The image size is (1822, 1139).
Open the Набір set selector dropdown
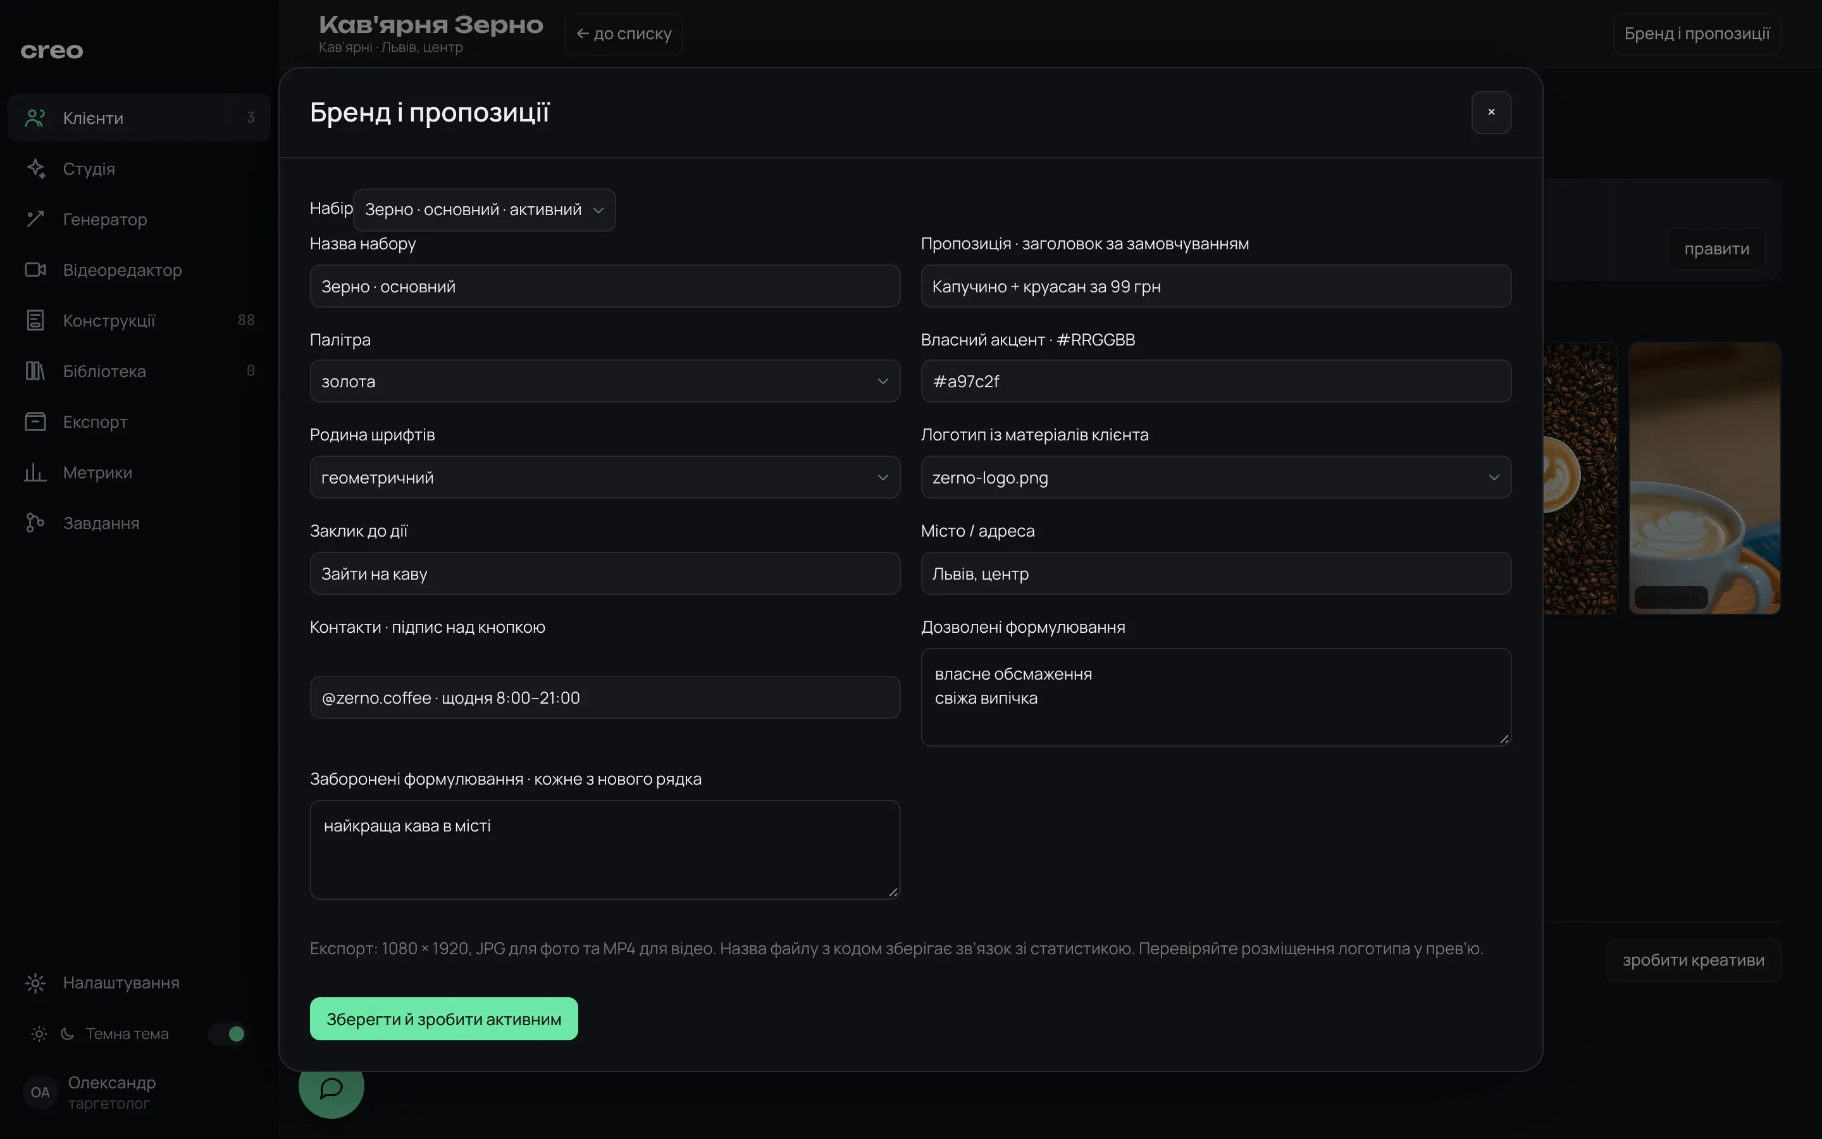[484, 209]
